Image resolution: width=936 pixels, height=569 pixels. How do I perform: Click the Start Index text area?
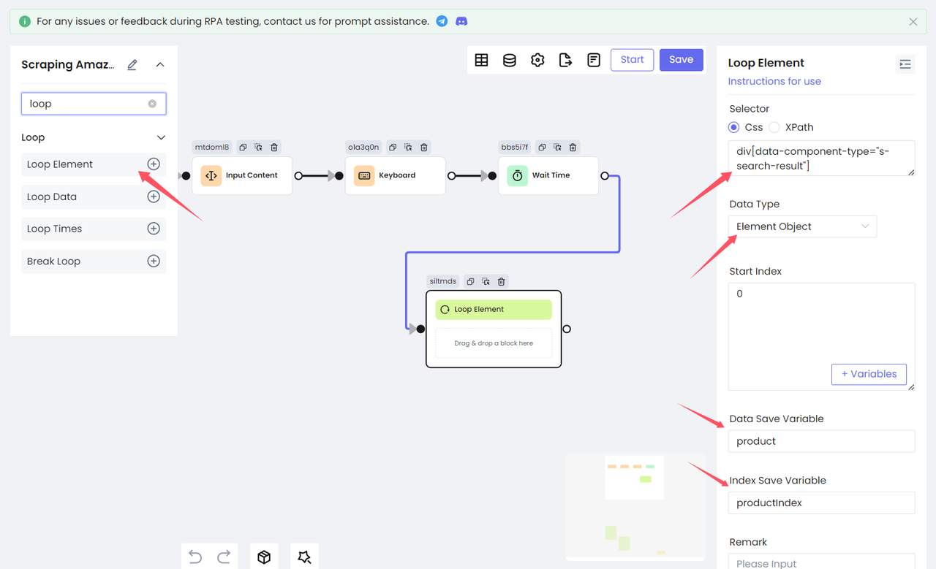[x=822, y=337]
